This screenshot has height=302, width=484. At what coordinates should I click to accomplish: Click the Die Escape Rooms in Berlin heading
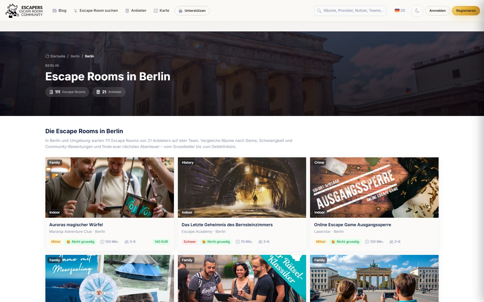coord(84,131)
